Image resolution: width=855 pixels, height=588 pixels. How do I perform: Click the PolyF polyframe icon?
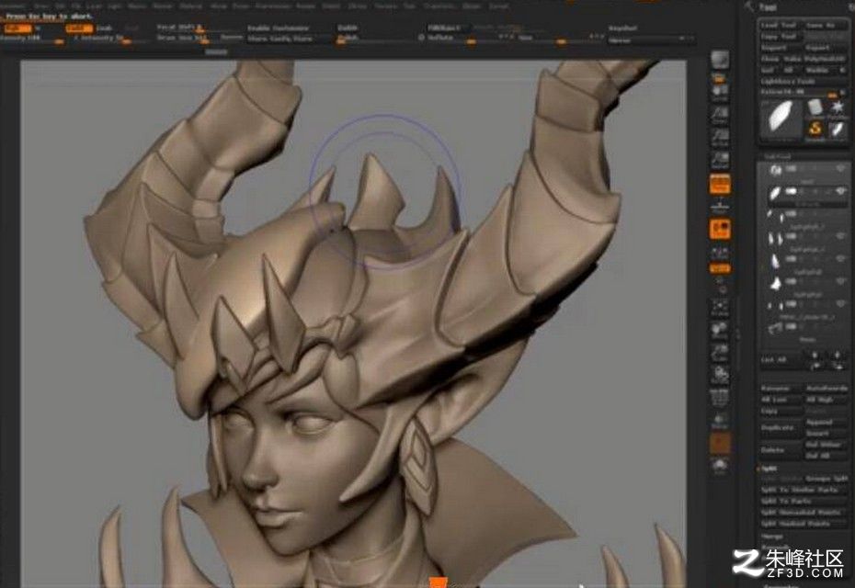tap(720, 399)
